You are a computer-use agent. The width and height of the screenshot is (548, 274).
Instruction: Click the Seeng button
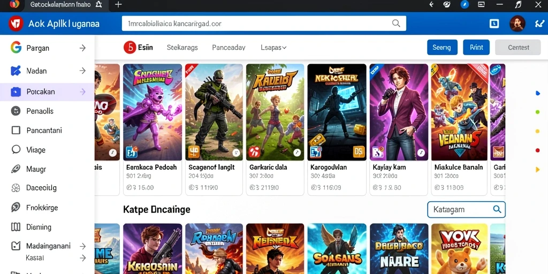[x=442, y=47]
